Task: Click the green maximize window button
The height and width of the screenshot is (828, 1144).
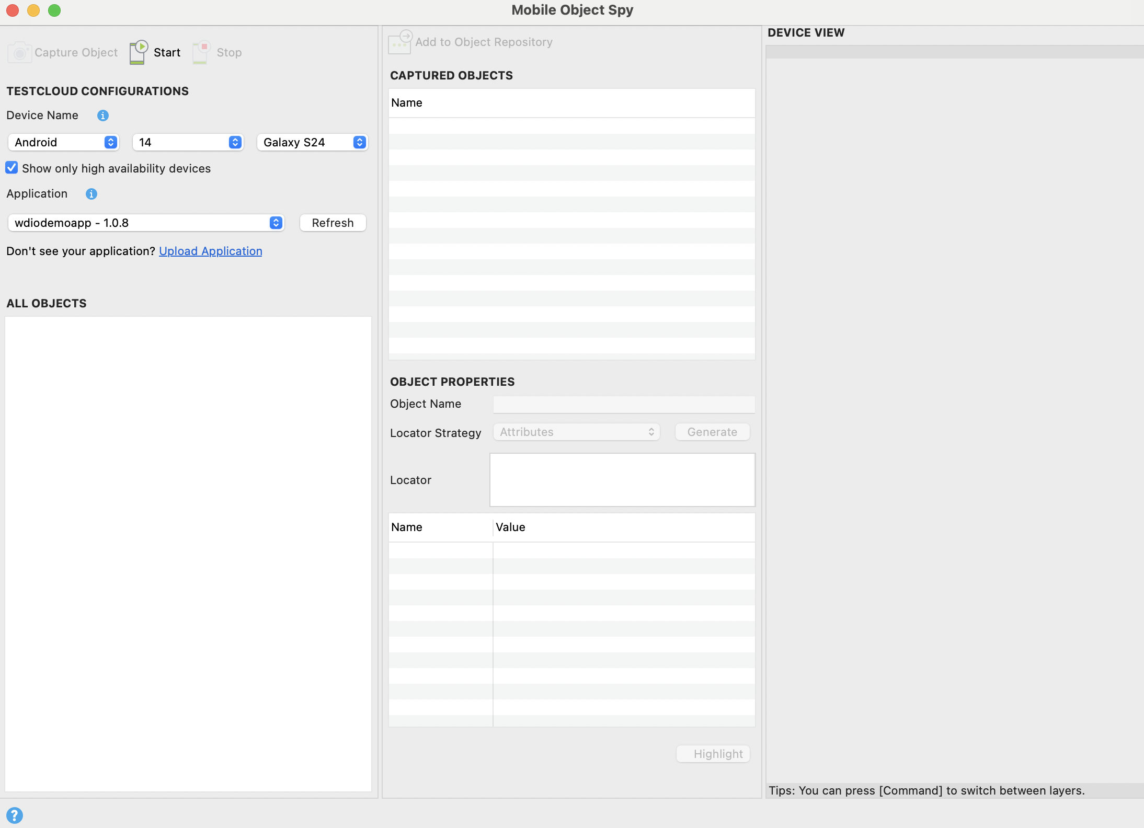Action: [x=54, y=10]
